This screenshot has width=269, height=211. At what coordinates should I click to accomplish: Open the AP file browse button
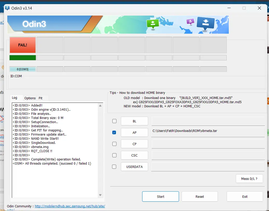134,132
